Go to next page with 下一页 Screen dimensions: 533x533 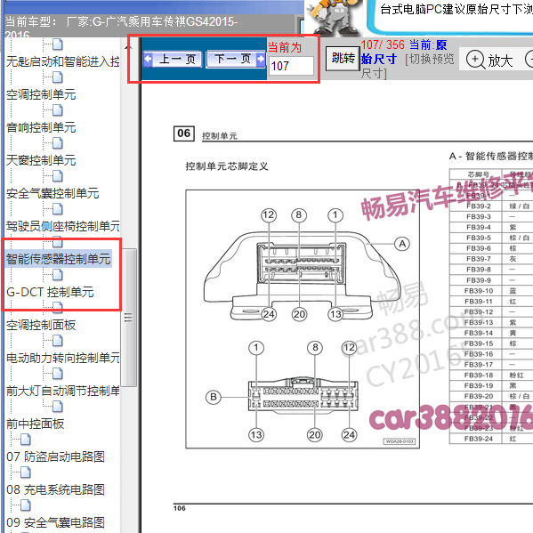pos(236,59)
